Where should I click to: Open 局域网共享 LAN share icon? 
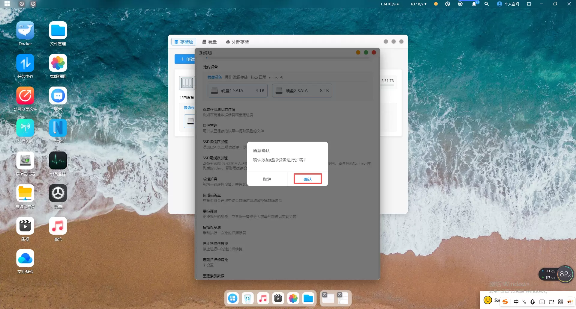point(25,193)
